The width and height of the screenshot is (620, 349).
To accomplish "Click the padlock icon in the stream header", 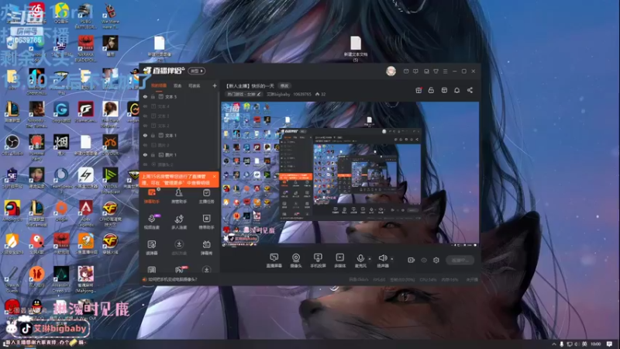I will [431, 90].
